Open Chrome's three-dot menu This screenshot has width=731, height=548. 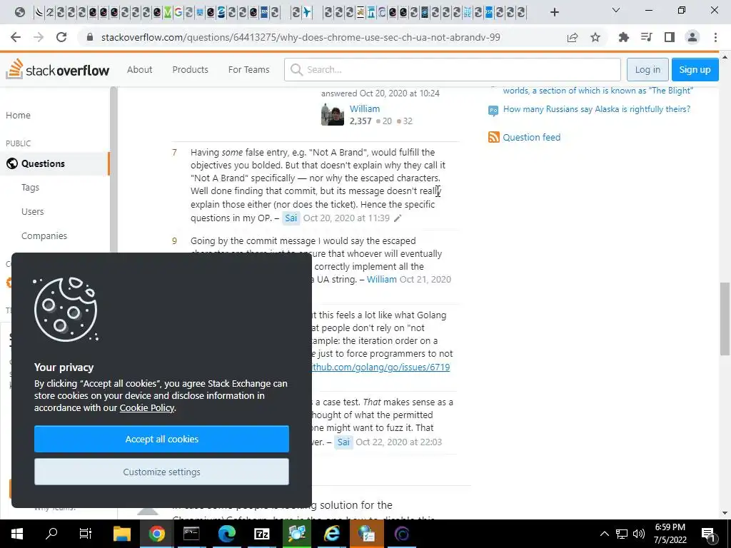tap(715, 37)
